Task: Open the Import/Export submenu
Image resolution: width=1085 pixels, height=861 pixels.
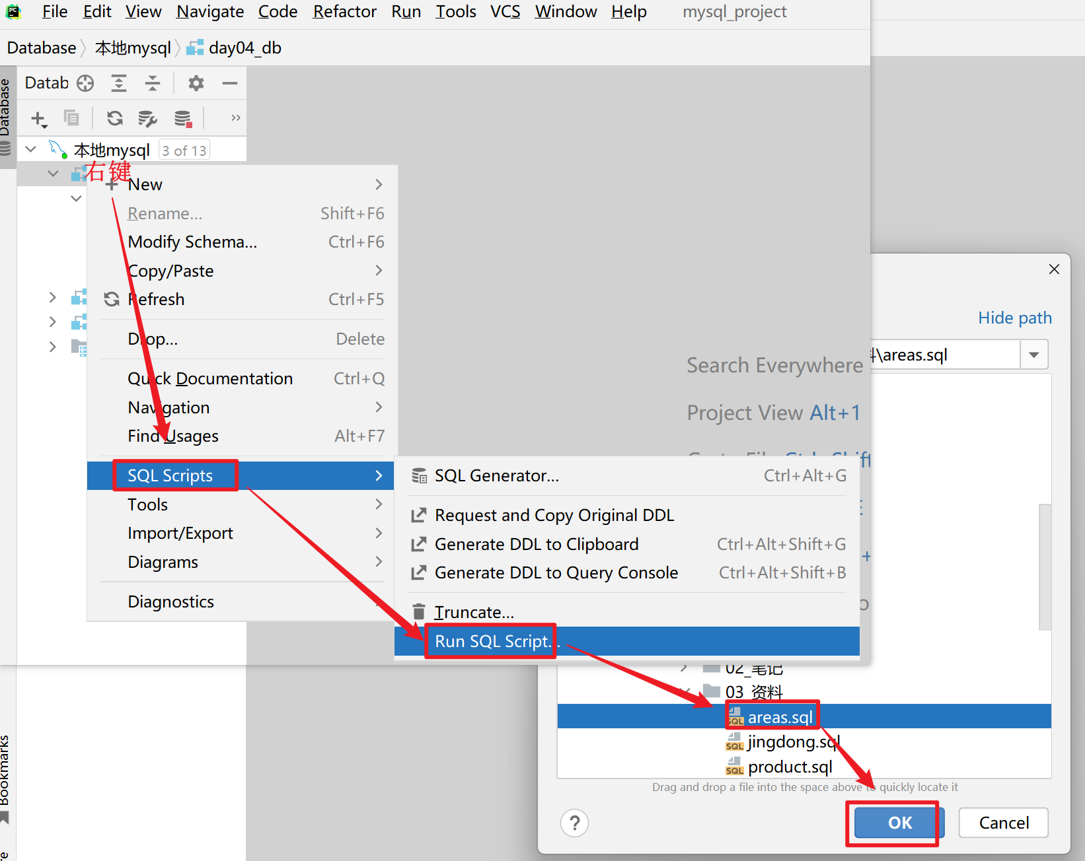Action: coord(242,533)
